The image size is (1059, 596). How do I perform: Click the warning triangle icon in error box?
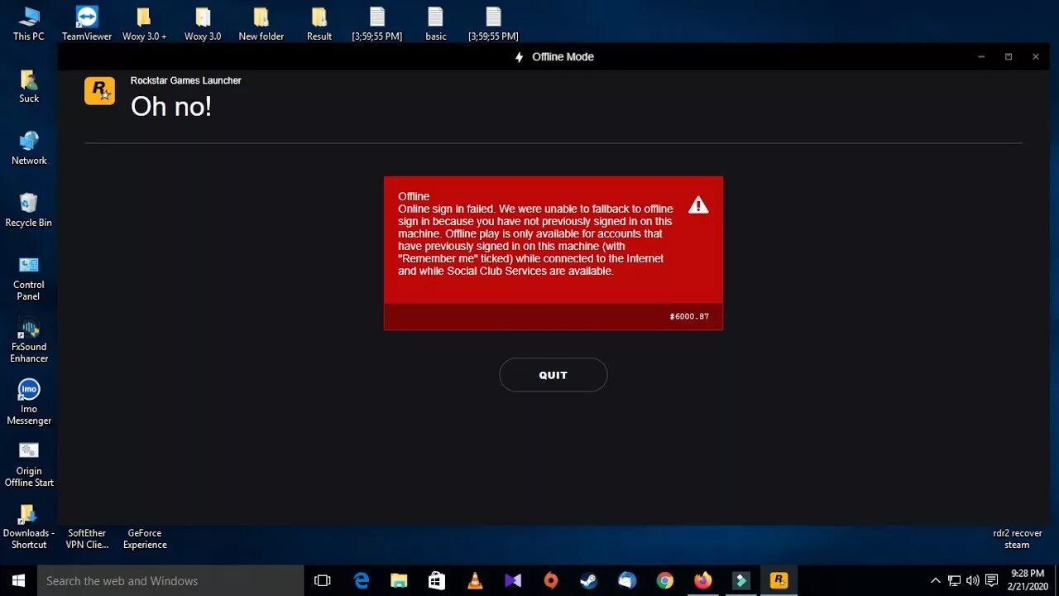click(698, 205)
